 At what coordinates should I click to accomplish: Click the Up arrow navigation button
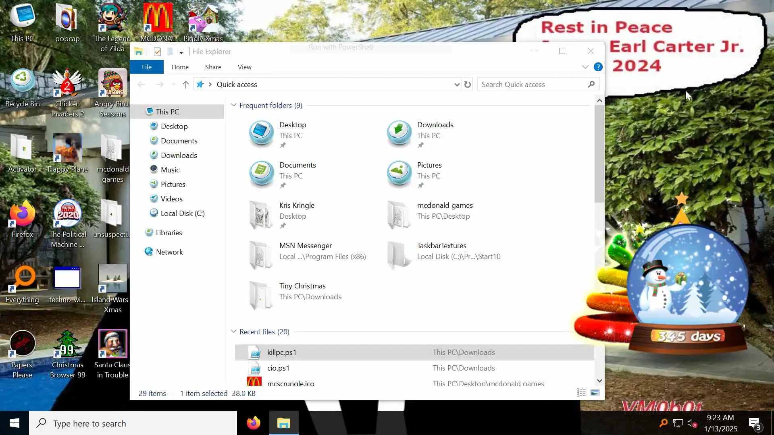click(x=185, y=85)
